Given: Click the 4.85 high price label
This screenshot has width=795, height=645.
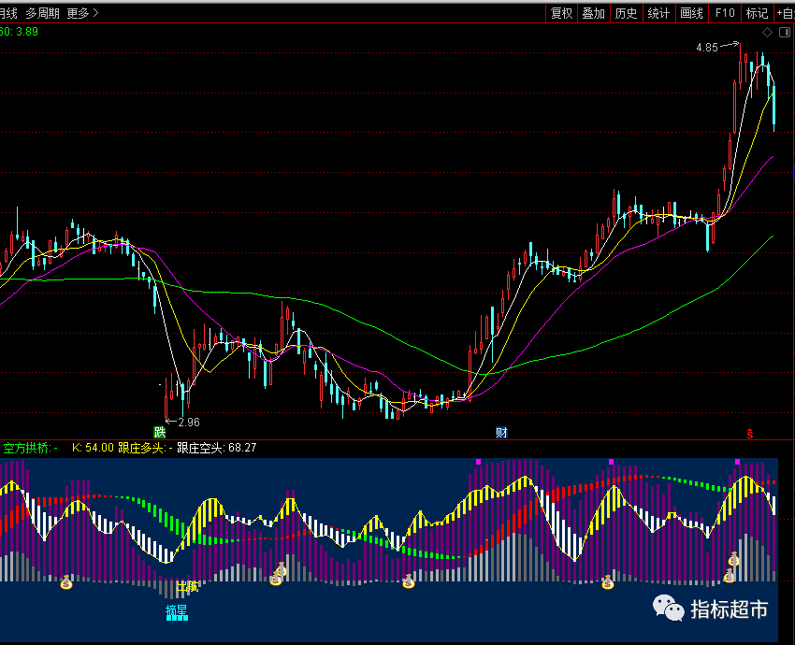Looking at the screenshot, I should point(707,48).
